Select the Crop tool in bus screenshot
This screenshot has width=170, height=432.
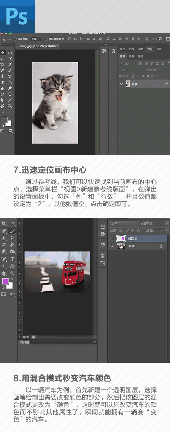point(3,223)
